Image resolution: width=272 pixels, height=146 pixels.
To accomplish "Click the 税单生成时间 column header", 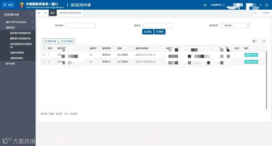I will tap(142, 48).
